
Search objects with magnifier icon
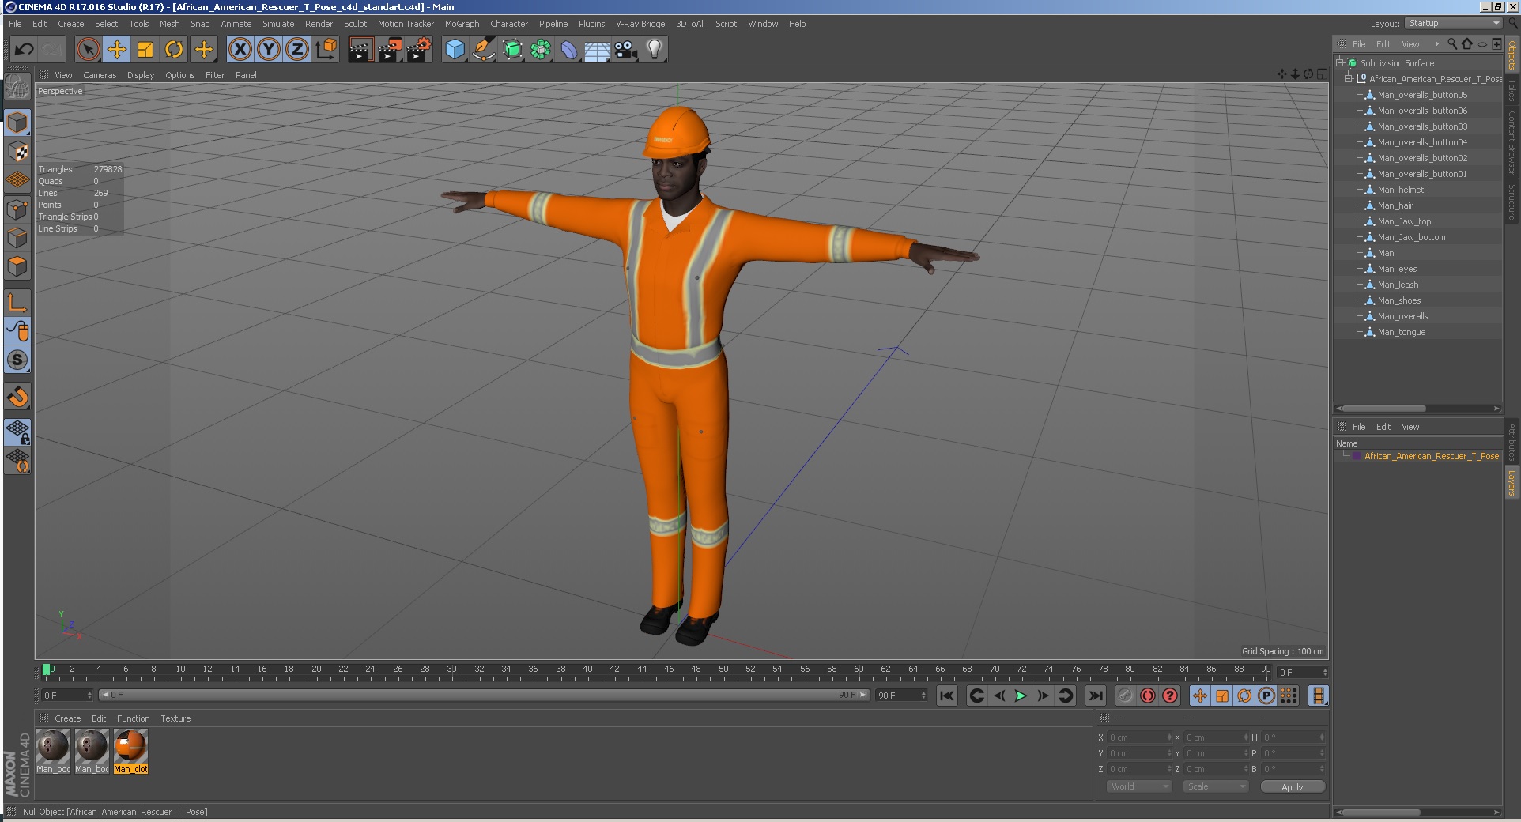coord(1451,44)
